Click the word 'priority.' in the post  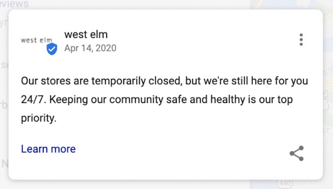(39, 118)
